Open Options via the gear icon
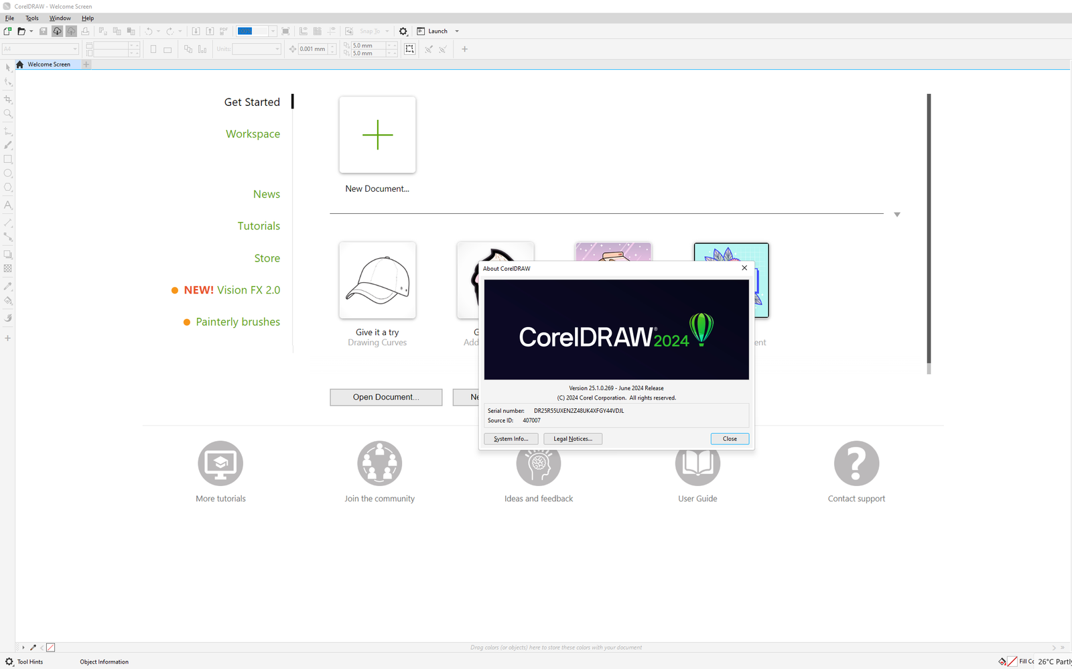1072x669 pixels. [x=403, y=32]
